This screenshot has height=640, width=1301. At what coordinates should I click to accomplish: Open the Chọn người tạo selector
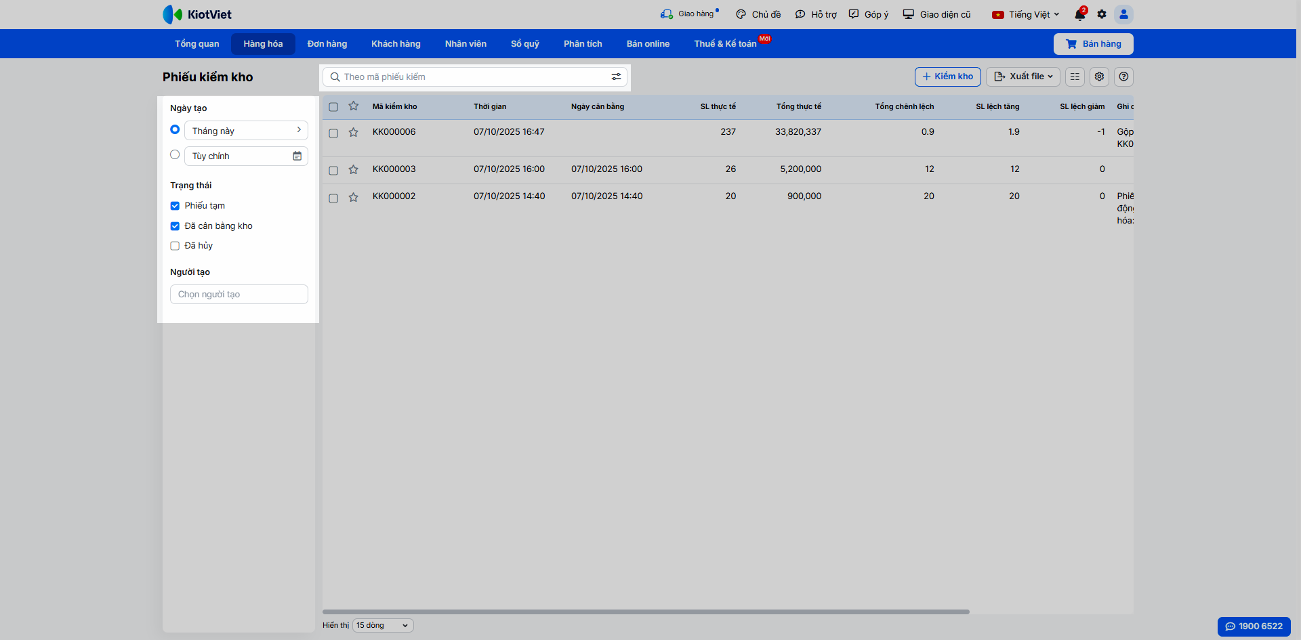tap(239, 295)
